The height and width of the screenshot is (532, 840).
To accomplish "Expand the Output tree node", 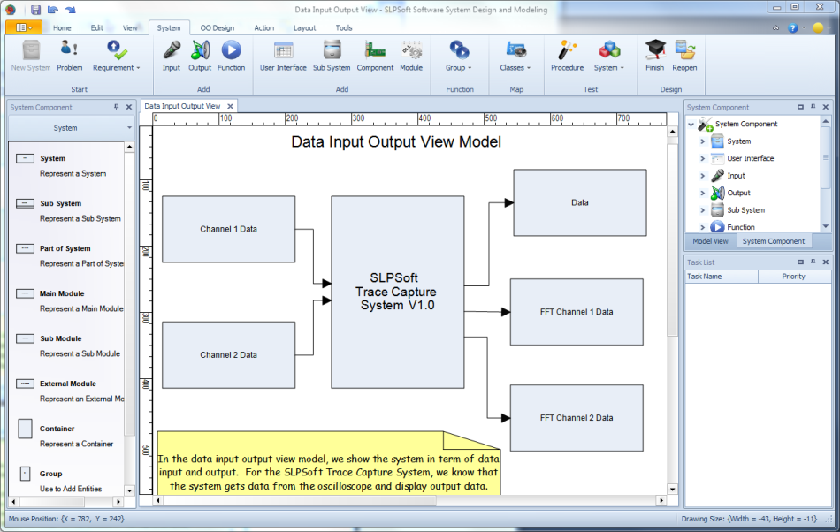I will (702, 193).
